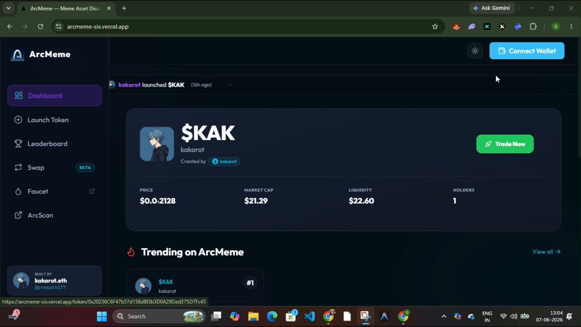Open the kakarot.eth built-by card
Image resolution: width=581 pixels, height=327 pixels.
(x=54, y=280)
